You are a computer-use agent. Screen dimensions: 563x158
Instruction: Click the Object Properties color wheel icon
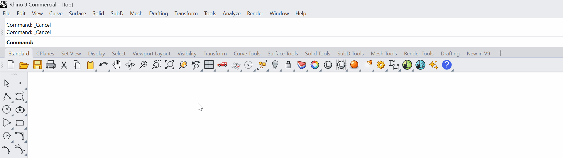315,65
